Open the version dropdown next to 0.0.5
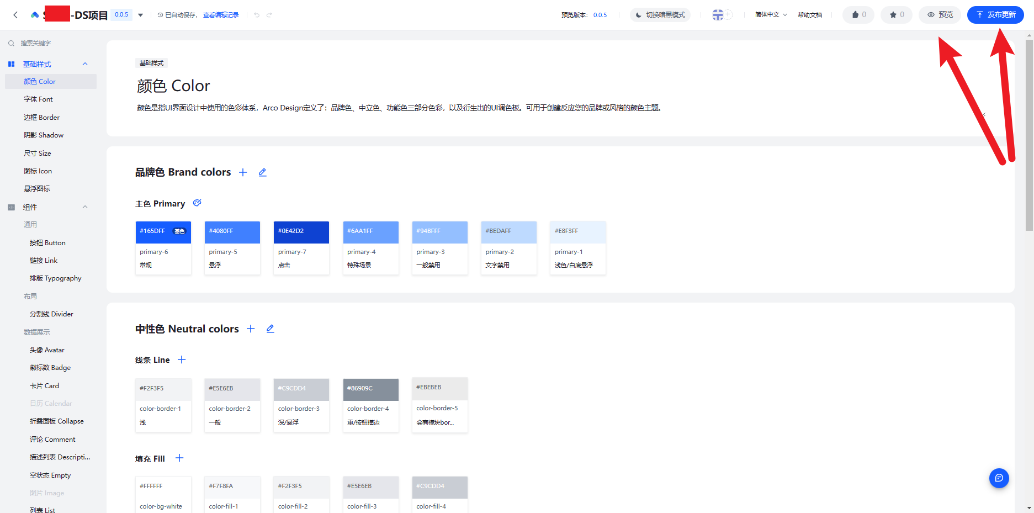This screenshot has height=513, width=1034. click(x=141, y=15)
